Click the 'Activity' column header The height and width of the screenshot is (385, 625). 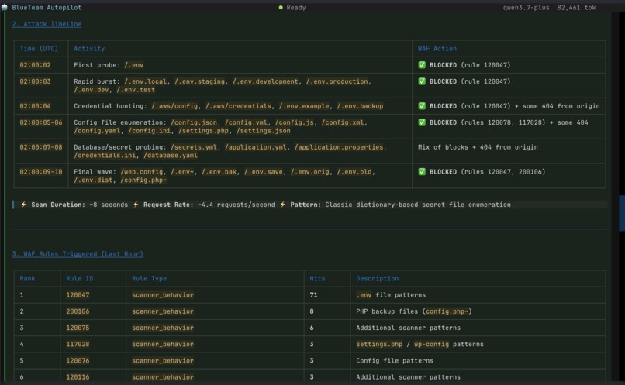click(89, 49)
